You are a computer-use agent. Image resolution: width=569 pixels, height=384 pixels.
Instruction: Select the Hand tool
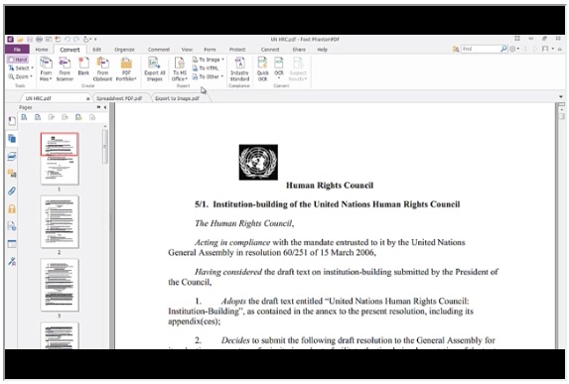18,60
